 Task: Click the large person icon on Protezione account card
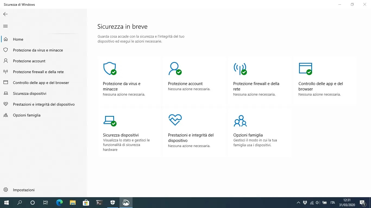coord(175,69)
